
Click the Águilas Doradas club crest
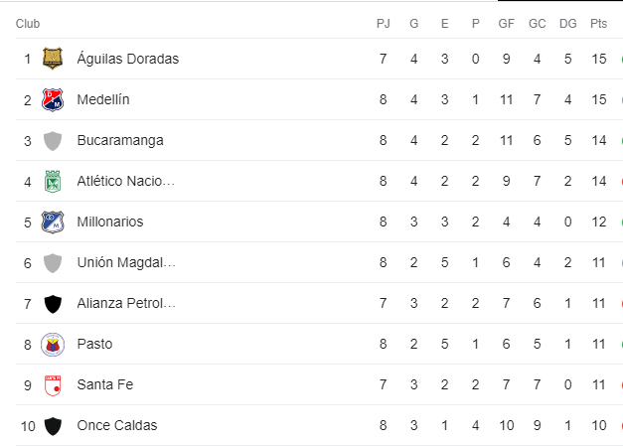pos(53,59)
